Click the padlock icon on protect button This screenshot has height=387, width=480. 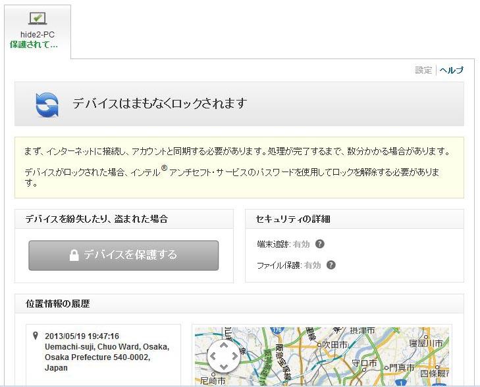click(x=74, y=255)
